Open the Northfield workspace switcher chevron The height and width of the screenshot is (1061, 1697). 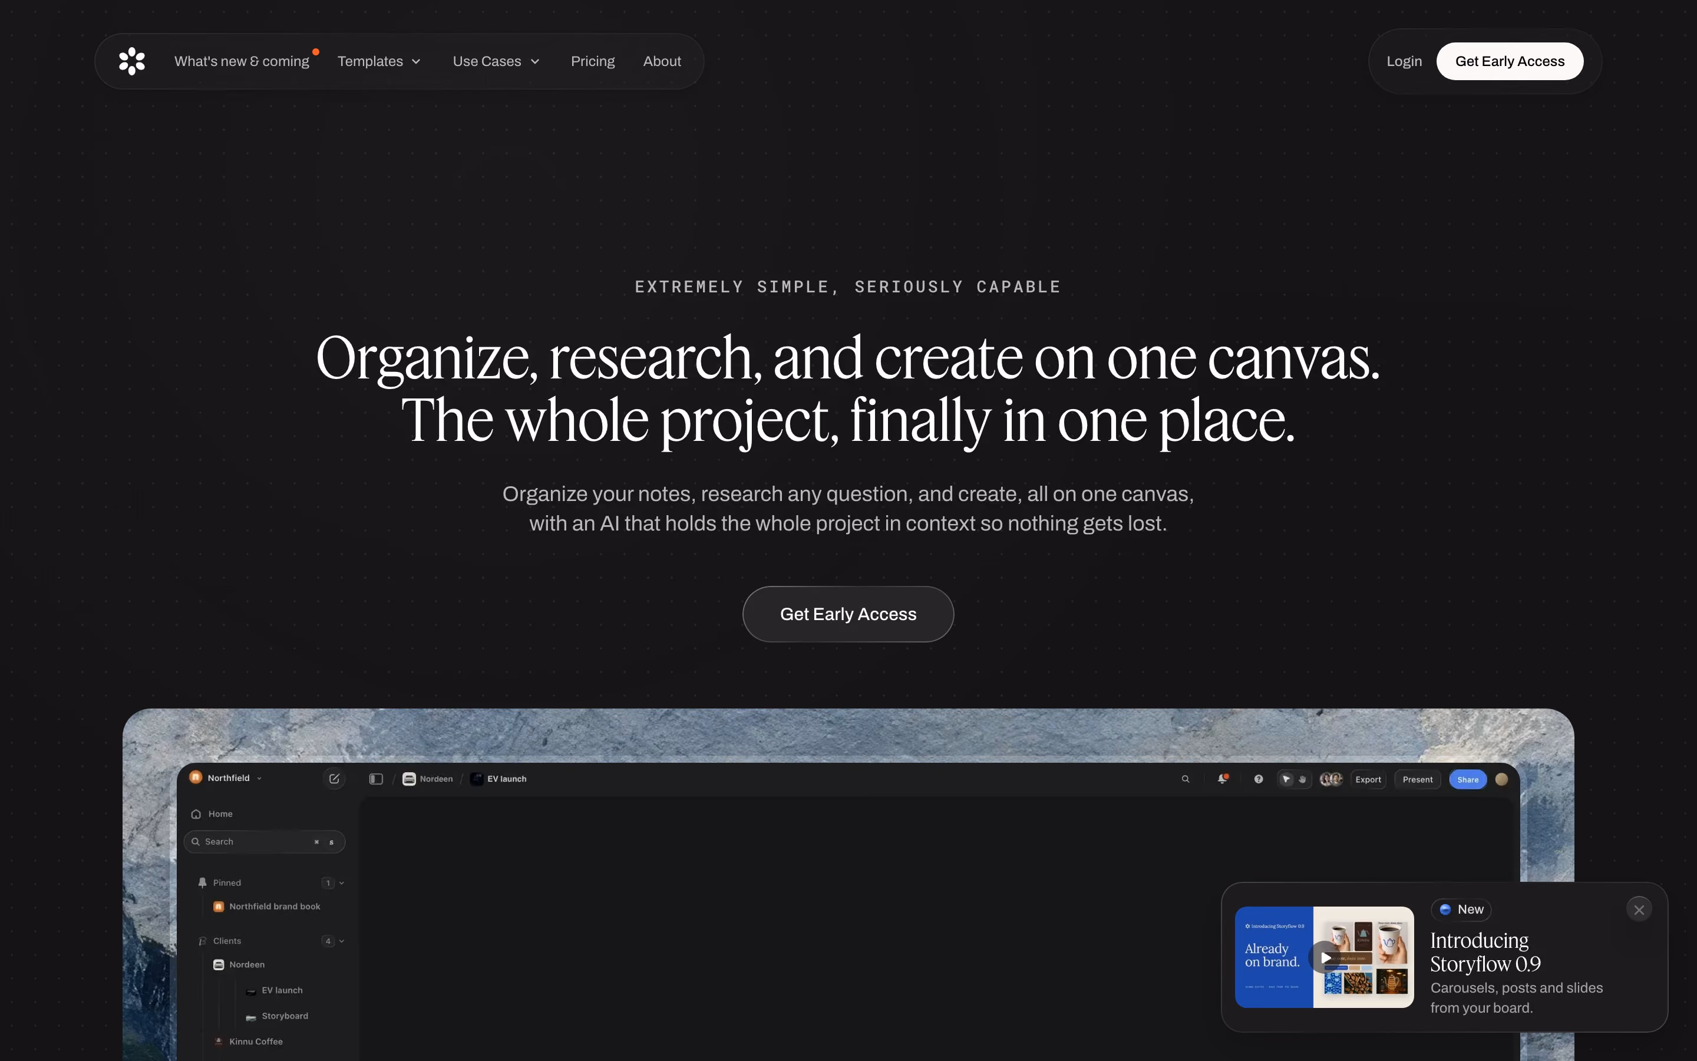click(259, 778)
